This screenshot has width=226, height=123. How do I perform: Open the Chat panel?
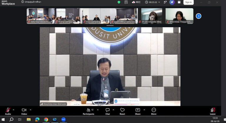pos(107,111)
